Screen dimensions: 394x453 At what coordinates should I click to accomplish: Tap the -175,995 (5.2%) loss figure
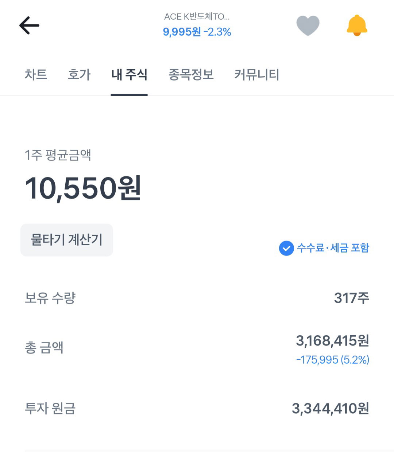333,360
